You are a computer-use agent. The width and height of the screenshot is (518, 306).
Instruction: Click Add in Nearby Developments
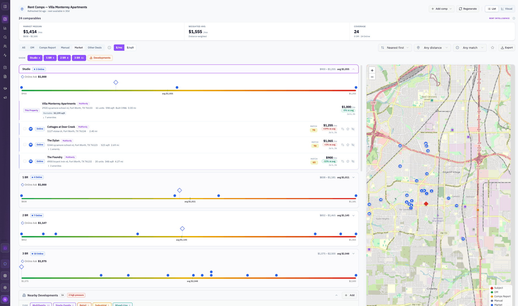click(x=349, y=295)
